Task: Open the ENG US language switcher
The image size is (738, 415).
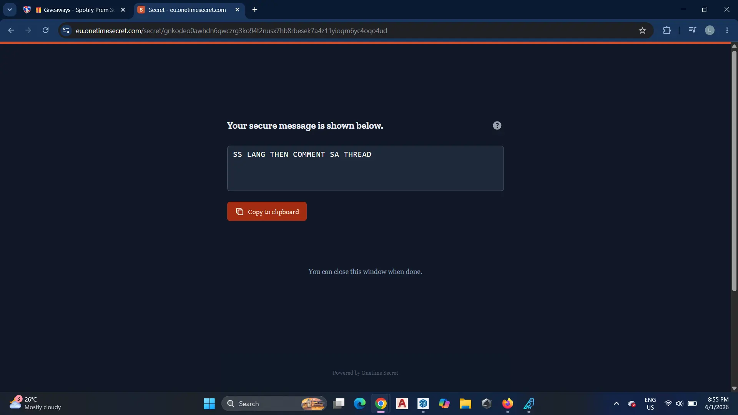Action: (x=650, y=403)
